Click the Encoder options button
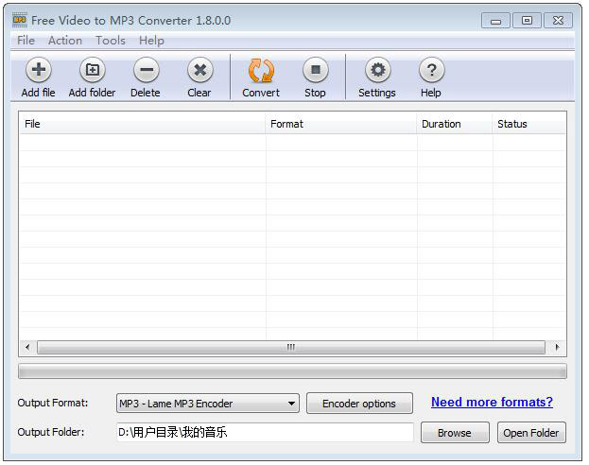 (x=359, y=404)
